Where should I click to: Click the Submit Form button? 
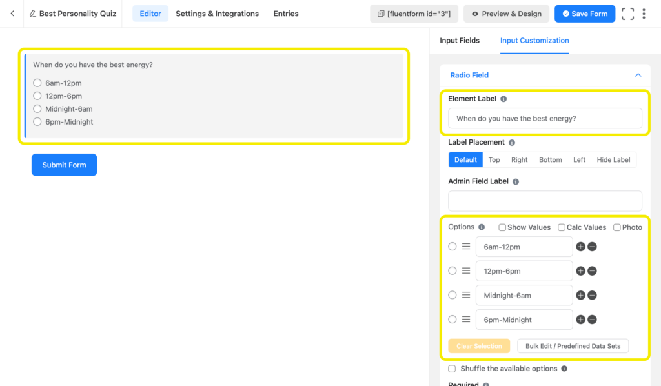point(64,165)
